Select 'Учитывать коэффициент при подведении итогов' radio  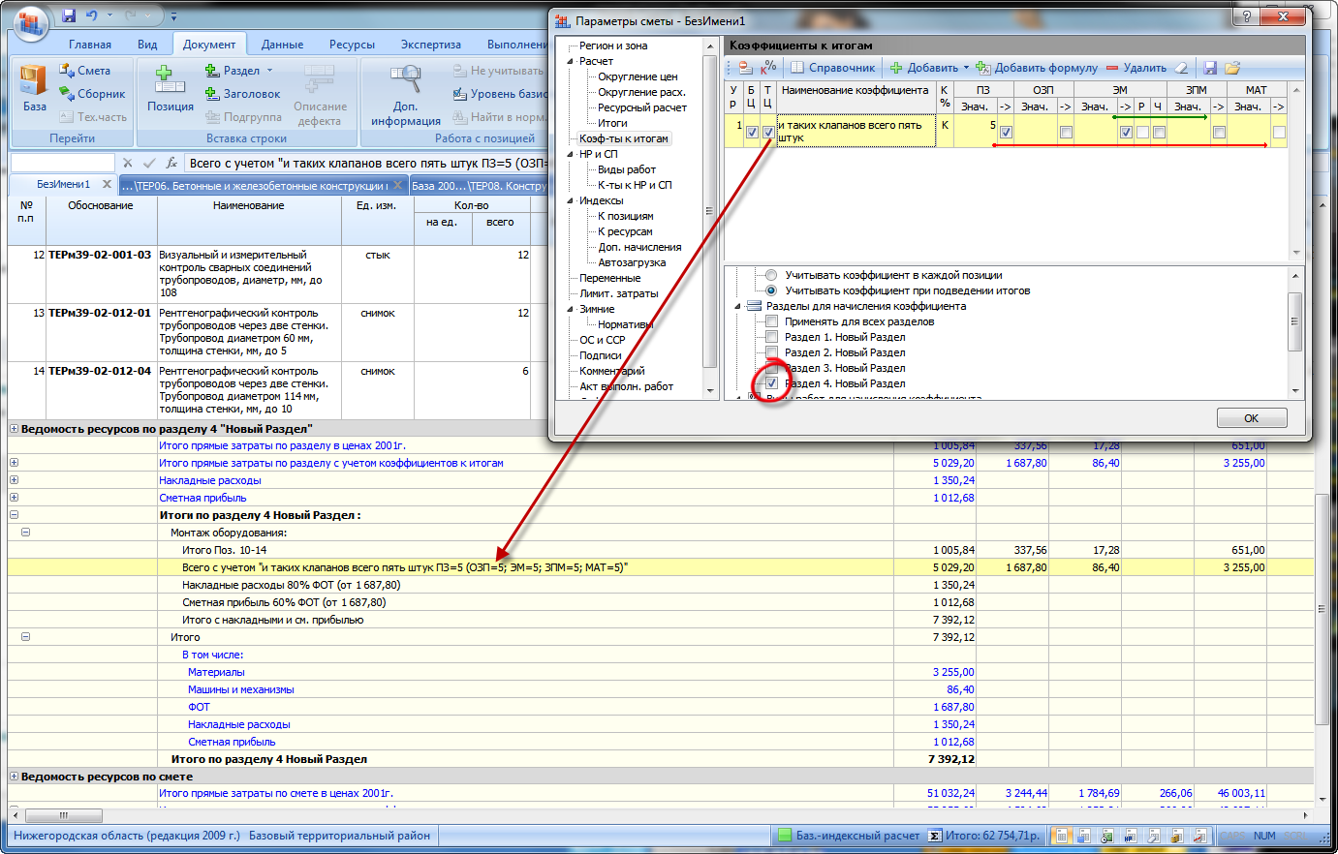771,290
